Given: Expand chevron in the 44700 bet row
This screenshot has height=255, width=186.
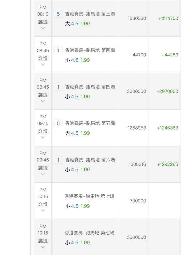Looking at the screenshot, I should (x=43, y=65).
